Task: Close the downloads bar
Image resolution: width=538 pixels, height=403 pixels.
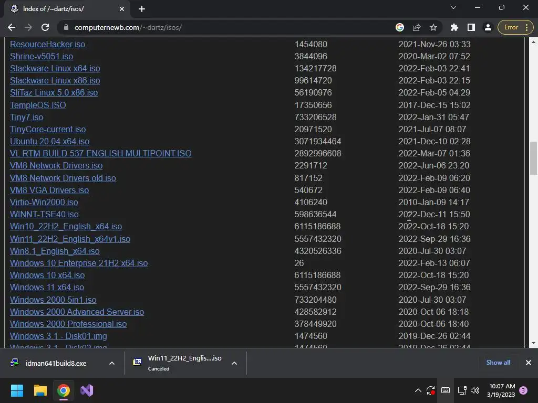Action: click(x=529, y=362)
